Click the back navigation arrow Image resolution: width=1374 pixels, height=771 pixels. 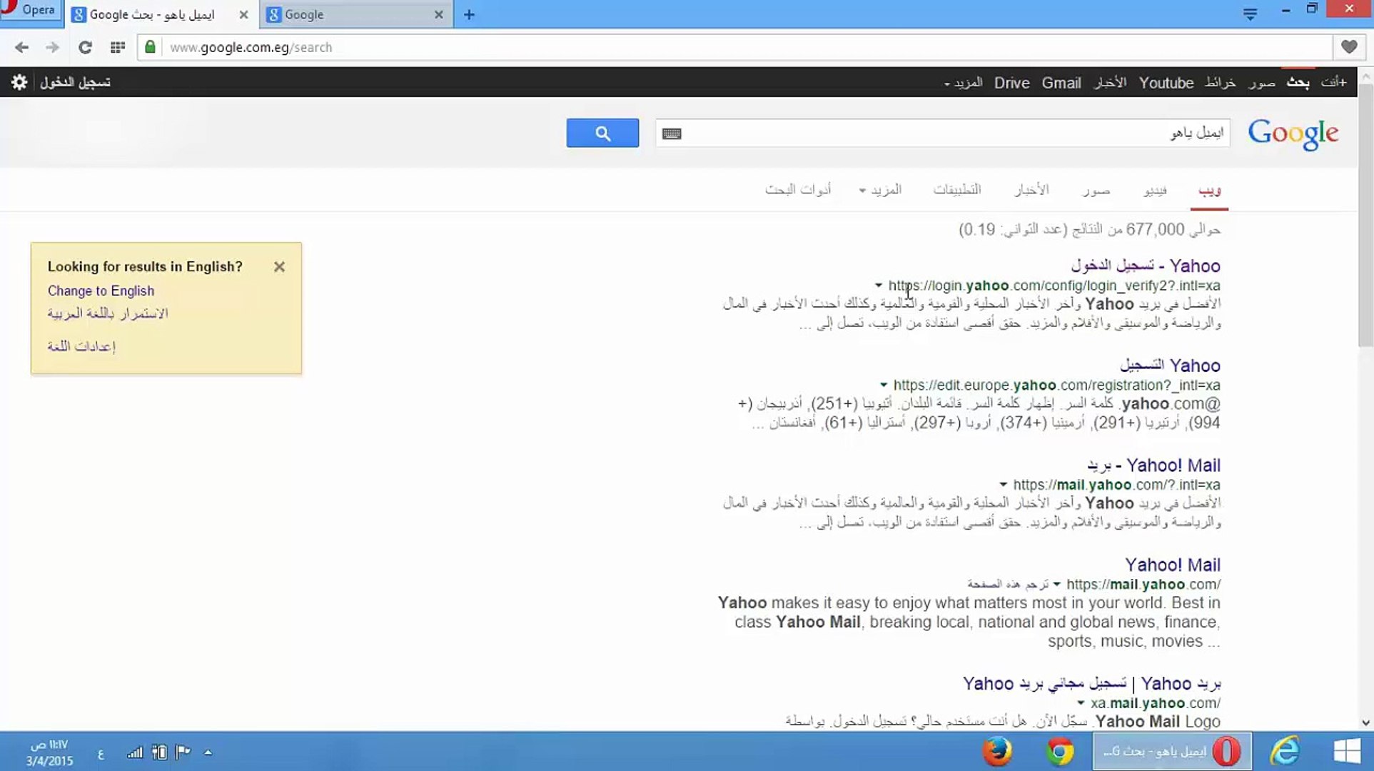pyautogui.click(x=21, y=47)
